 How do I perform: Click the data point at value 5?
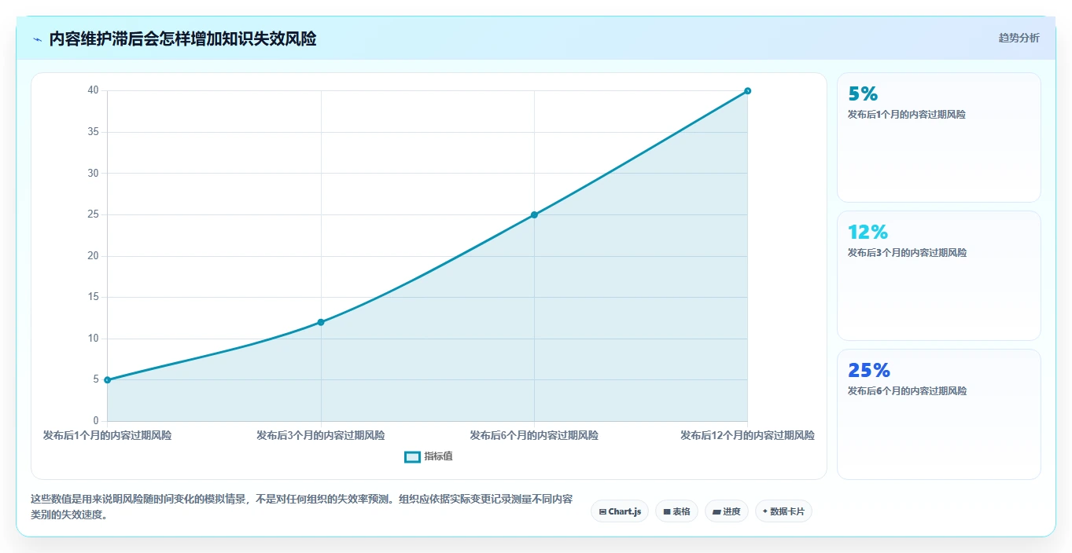click(x=108, y=380)
